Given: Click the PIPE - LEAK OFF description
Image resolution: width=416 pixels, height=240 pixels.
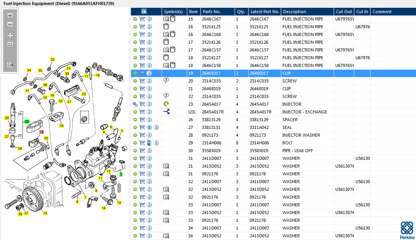Looking at the screenshot, I should 298,151.
